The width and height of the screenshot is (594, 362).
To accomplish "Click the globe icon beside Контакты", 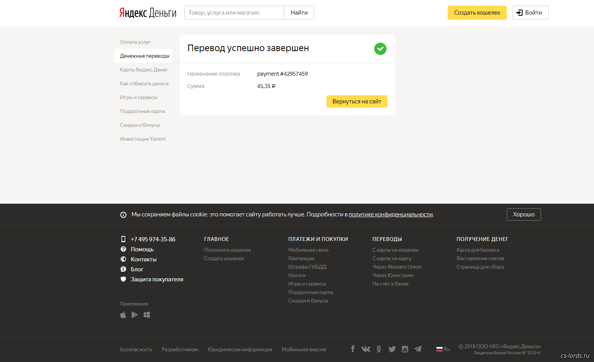I will click(123, 259).
